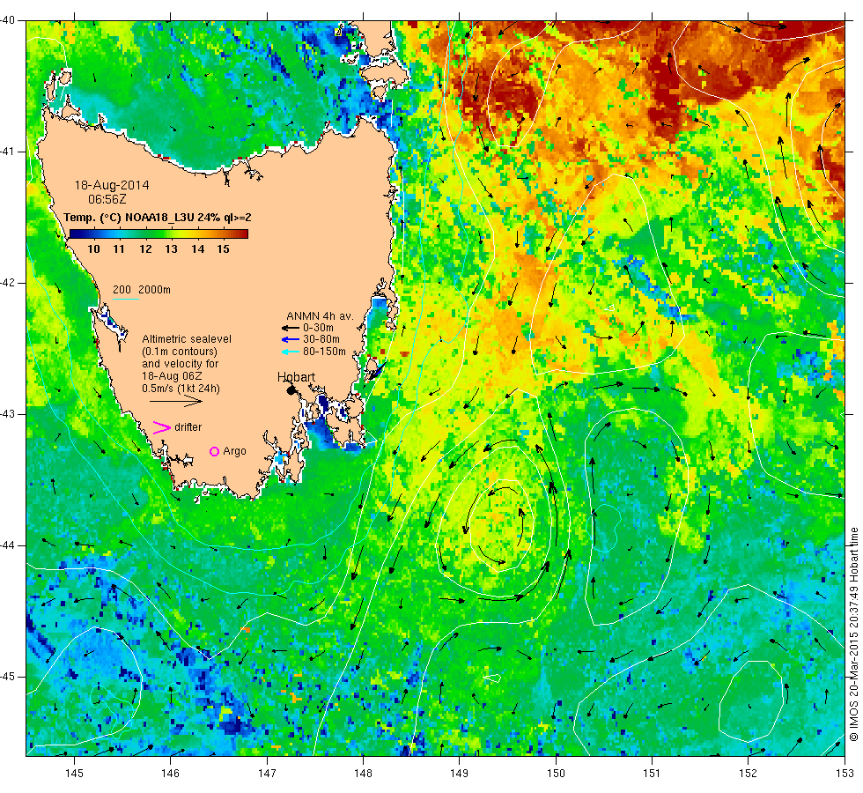Click the 18-Aug-2014 date text

pyautogui.click(x=112, y=186)
